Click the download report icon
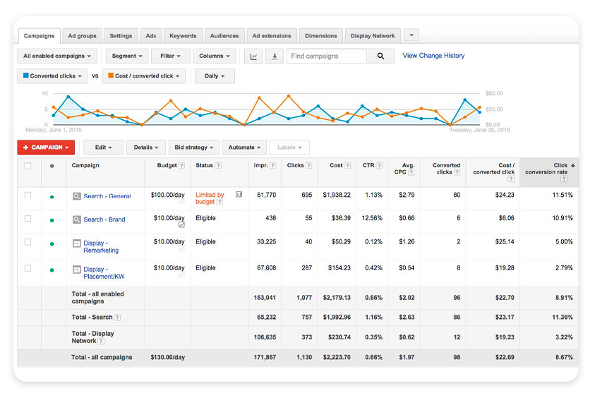595x405 pixels. coord(274,56)
